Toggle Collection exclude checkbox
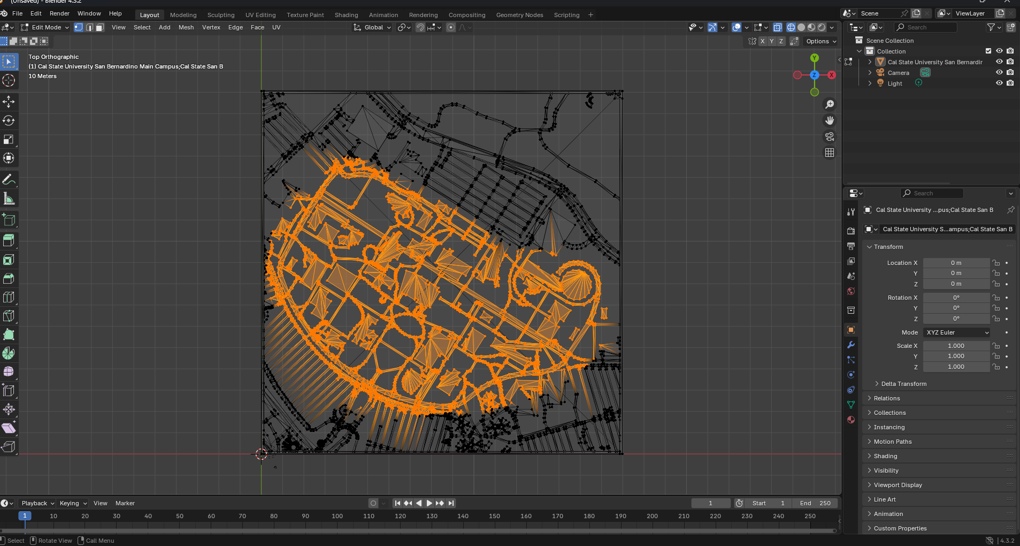 pos(988,51)
